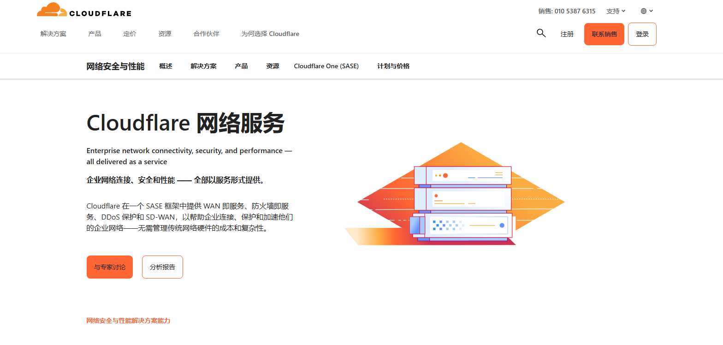
Task: Click the 分析报告 button
Action: click(x=162, y=267)
